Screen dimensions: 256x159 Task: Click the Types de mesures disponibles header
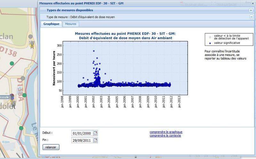(x=70, y=10)
